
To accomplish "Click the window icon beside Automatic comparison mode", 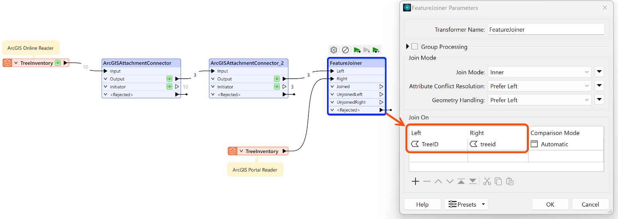I will tap(534, 144).
